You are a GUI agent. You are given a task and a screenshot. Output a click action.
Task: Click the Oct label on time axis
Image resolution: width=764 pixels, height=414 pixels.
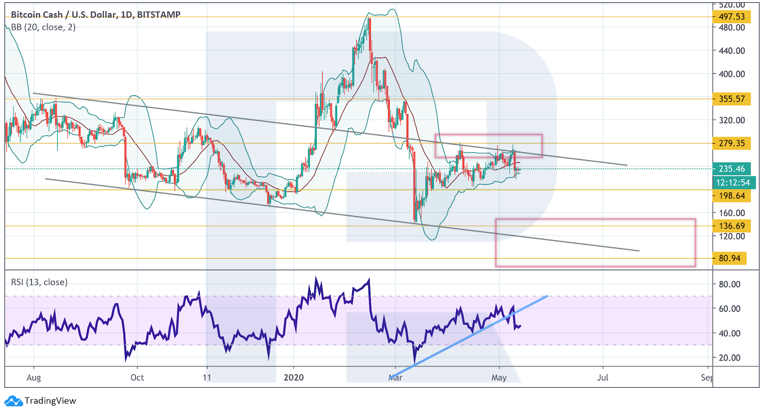click(137, 378)
